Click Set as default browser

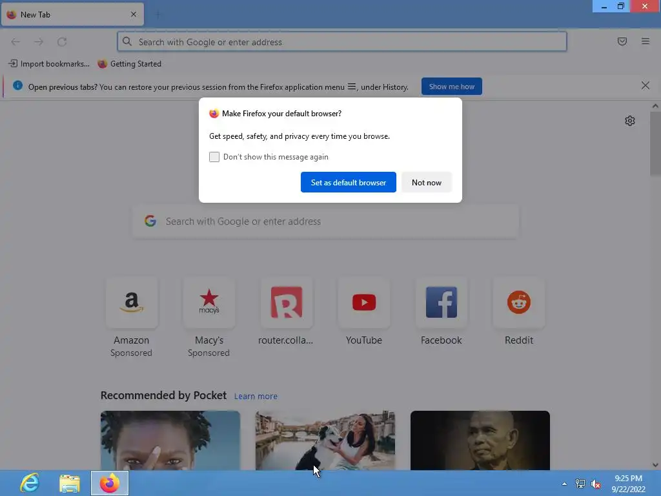tap(348, 182)
